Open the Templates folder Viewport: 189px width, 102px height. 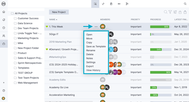pyautogui.click(x=21, y=68)
